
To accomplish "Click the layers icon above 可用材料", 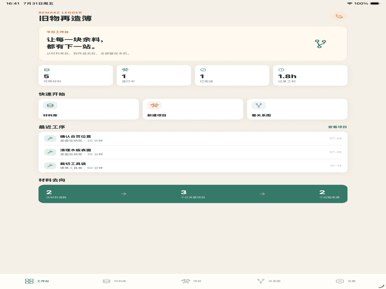I will click(x=47, y=70).
